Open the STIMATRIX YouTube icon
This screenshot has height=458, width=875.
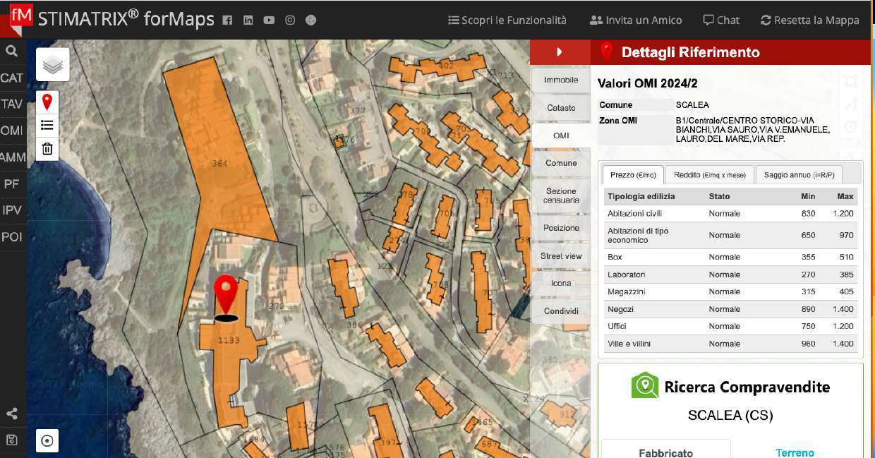click(x=269, y=20)
